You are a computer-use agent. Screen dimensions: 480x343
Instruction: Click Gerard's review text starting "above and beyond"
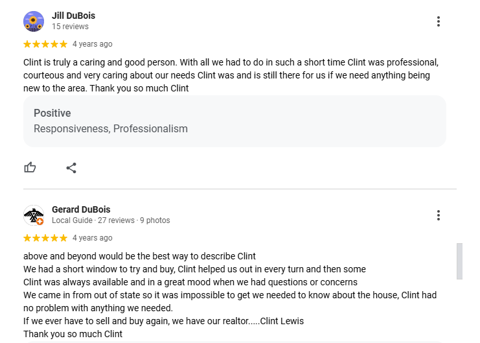[139, 256]
